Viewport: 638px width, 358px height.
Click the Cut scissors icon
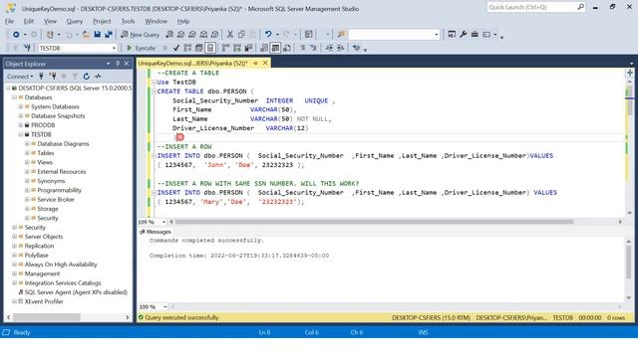coord(230,35)
